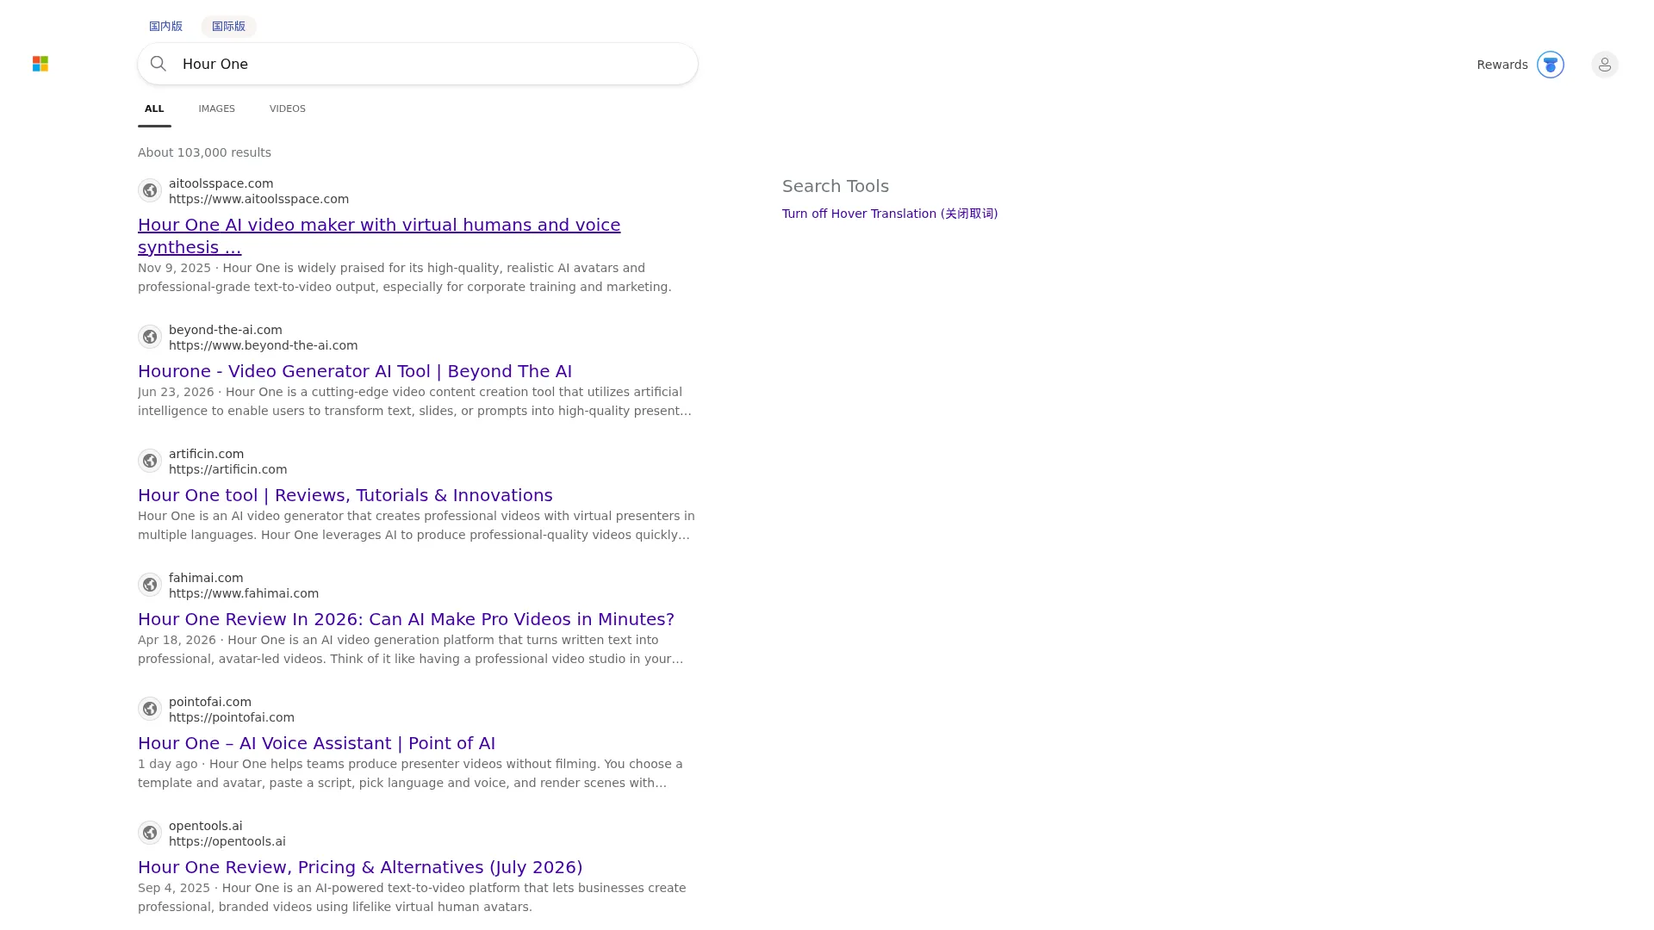The height and width of the screenshot is (930, 1654).
Task: Select the ALL results tab
Action: coord(154,108)
